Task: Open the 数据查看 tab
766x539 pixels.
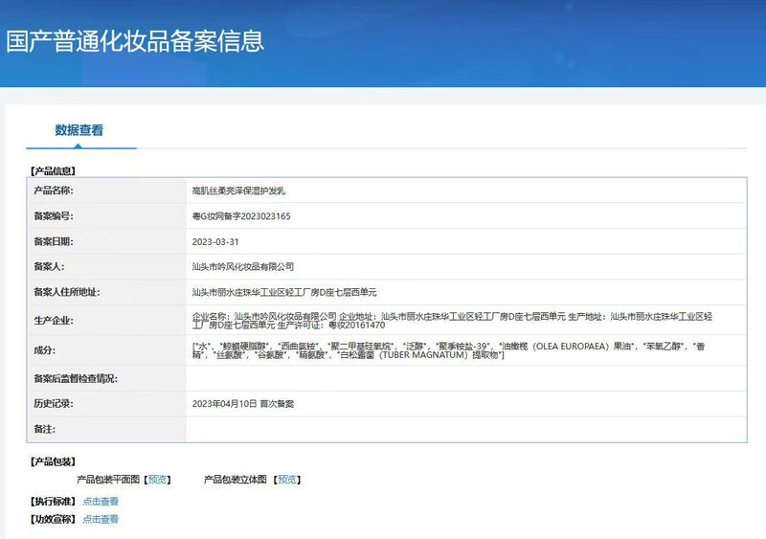Action: tap(79, 130)
